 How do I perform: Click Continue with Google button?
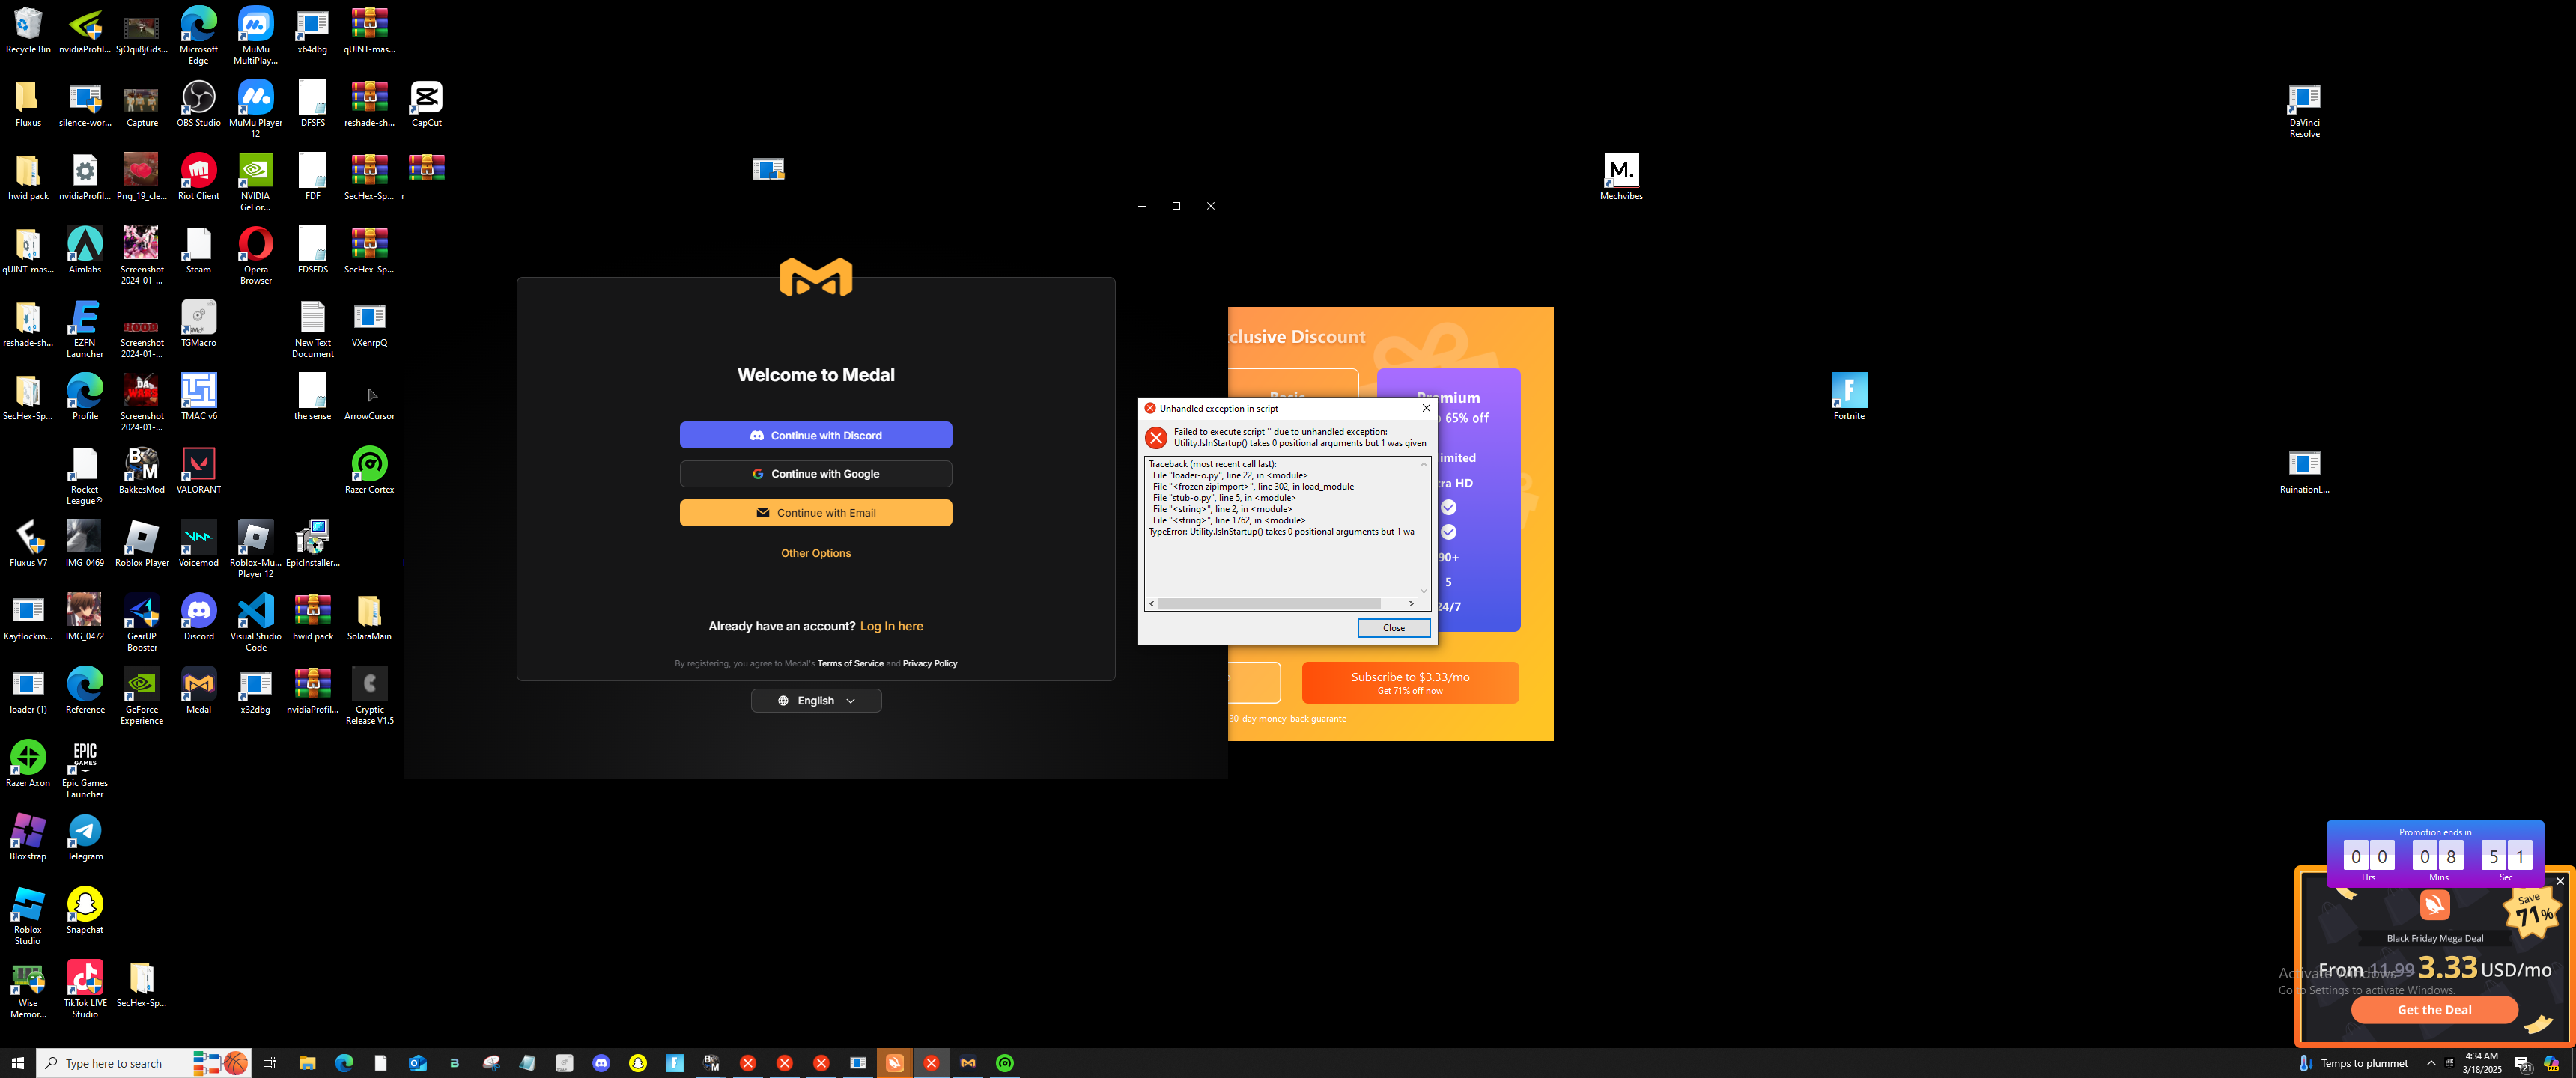815,474
